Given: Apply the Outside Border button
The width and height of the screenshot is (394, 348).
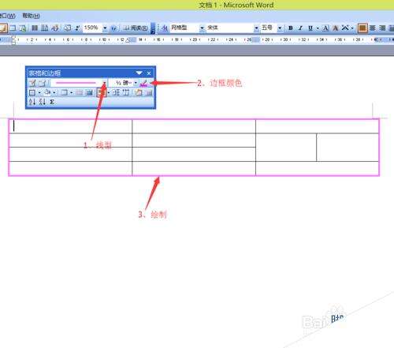Looking at the screenshot, I should 32,92.
